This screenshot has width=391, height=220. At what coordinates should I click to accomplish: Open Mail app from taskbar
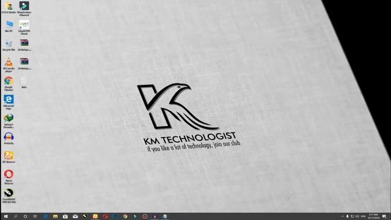75,216
